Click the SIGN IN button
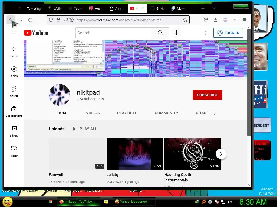The width and height of the screenshot is (277, 207). click(x=228, y=33)
